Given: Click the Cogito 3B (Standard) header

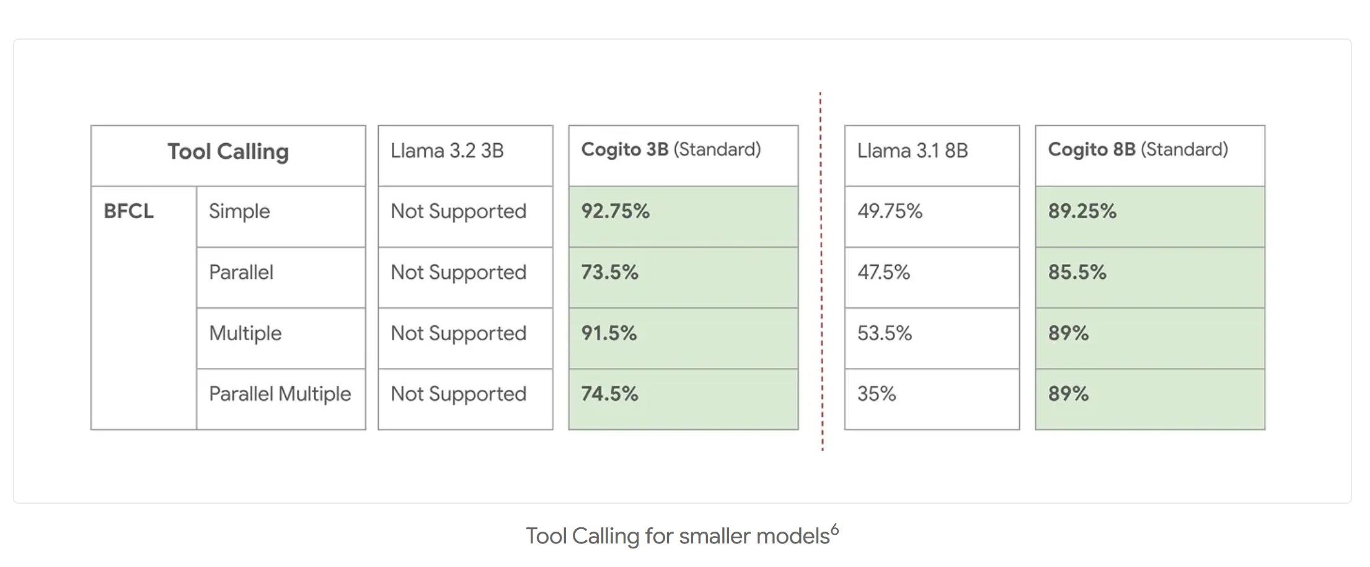Looking at the screenshot, I should 683,156.
